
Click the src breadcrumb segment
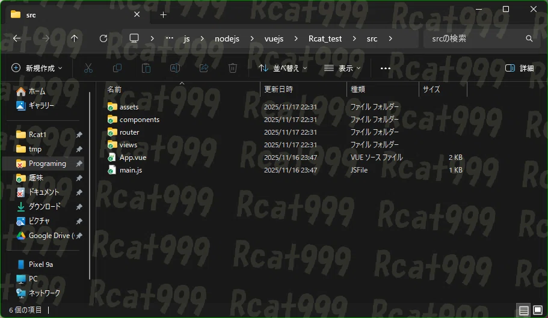pos(372,38)
